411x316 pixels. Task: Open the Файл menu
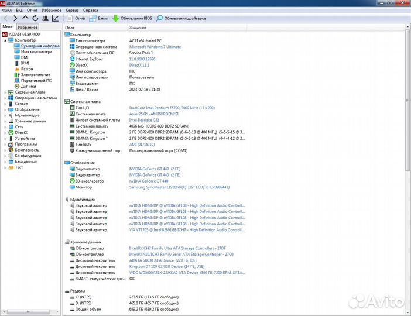coord(7,10)
